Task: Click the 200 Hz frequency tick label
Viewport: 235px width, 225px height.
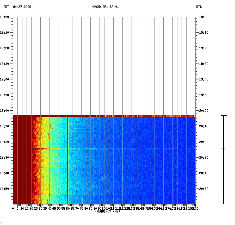Action: click(x=195, y=208)
